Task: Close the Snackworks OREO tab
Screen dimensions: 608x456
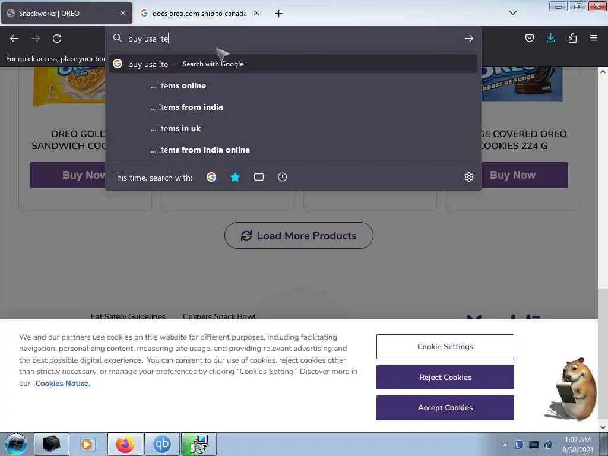Action: coord(123,13)
